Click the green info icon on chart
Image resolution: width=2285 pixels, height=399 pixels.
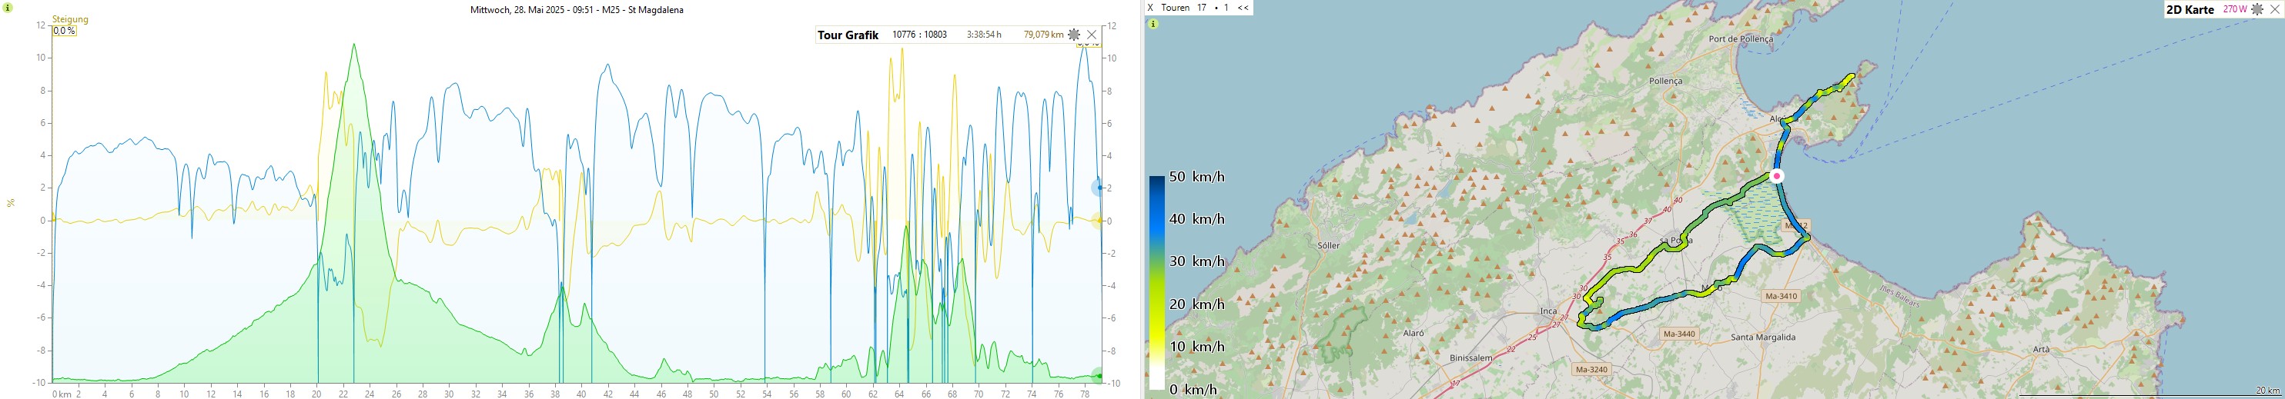click(x=8, y=7)
